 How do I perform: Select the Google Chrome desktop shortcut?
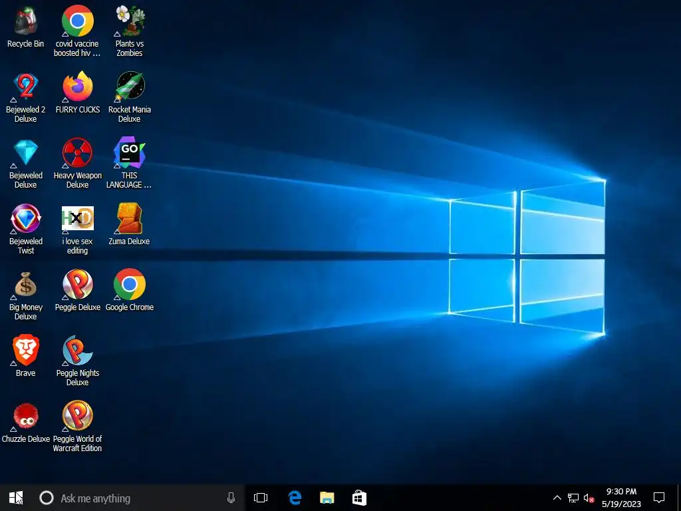[x=130, y=284]
